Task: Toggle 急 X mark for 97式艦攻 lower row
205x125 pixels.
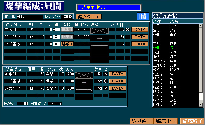Action: [x=106, y=88]
